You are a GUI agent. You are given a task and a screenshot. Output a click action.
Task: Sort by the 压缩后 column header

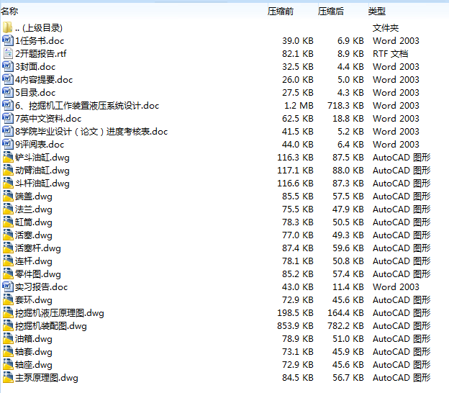click(331, 12)
